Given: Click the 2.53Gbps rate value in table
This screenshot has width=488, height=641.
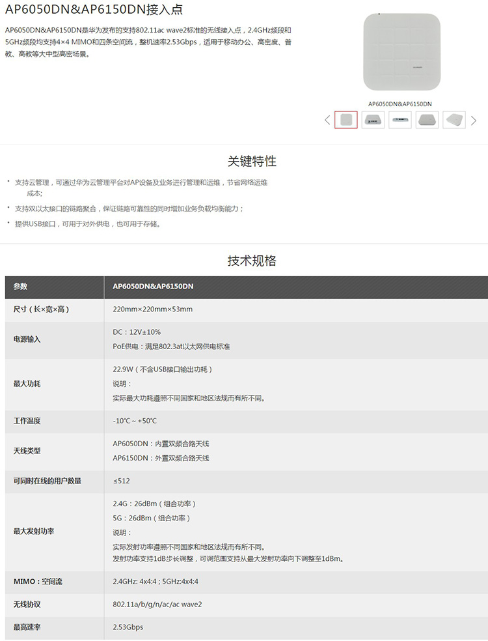Looking at the screenshot, I should click(128, 627).
